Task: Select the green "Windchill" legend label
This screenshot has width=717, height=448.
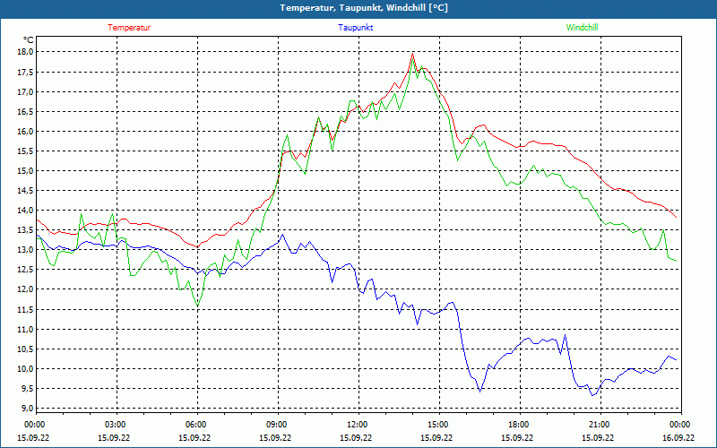Action: point(582,28)
